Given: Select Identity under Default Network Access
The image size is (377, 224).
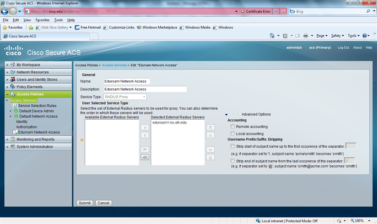Looking at the screenshot, I should click(x=22, y=122).
